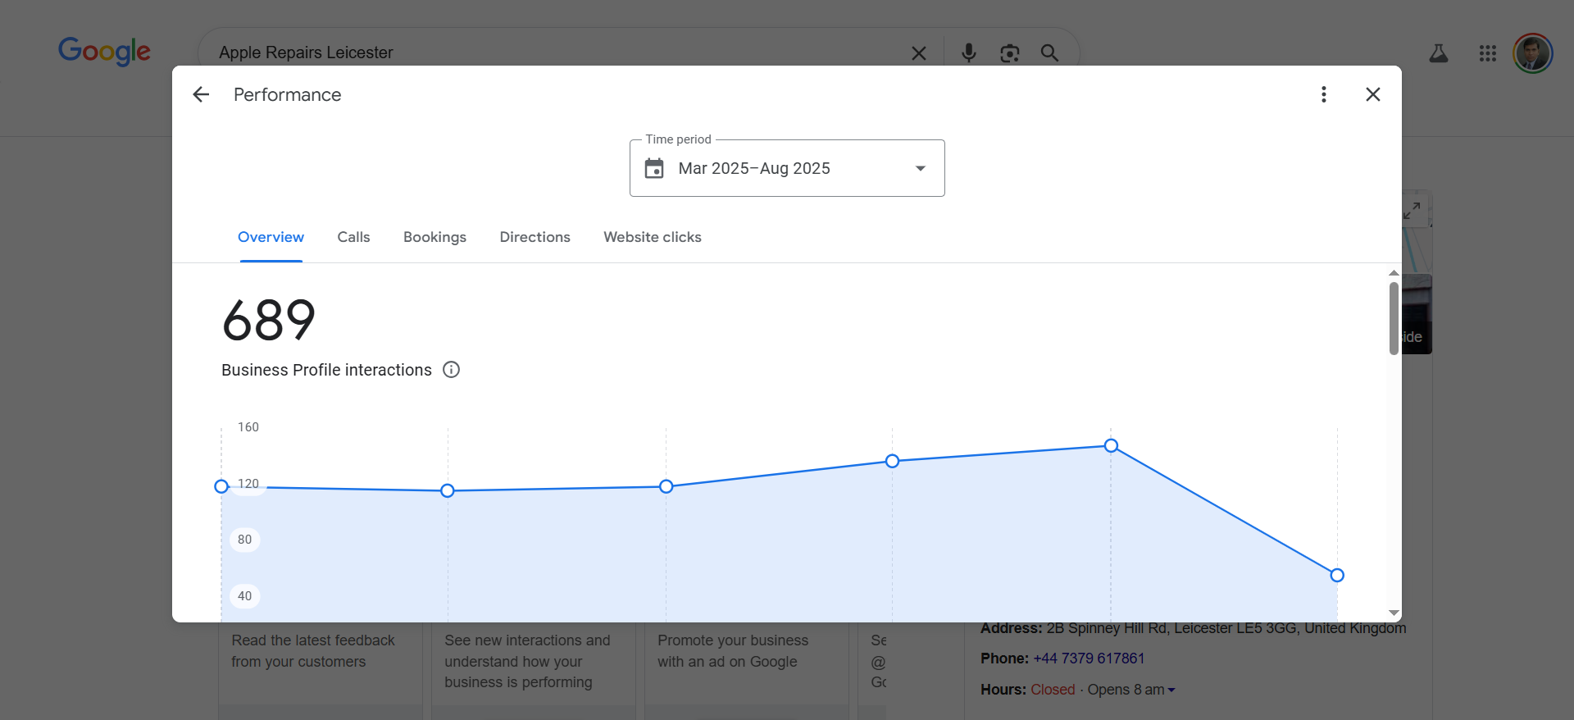Expand the Time period dropdown arrow
Viewport: 1574px width, 720px height.
click(921, 168)
